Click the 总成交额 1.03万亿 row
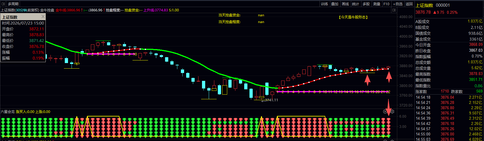 [x=449, y=62]
